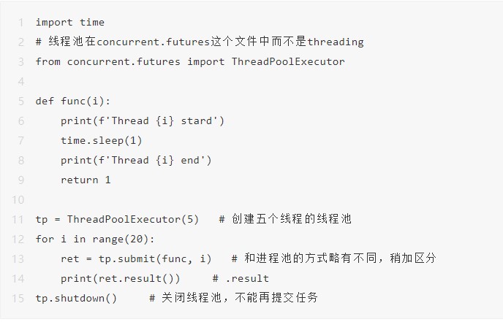Click the 'for i in range(20):' loop line
Viewport: 503px width, 322px height.
click(95, 239)
